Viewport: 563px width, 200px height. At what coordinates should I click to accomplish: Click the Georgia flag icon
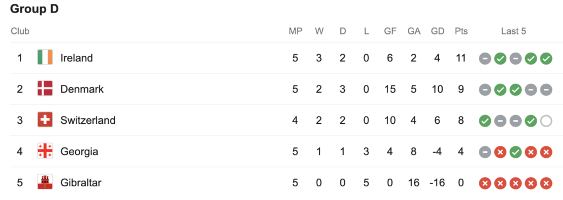click(x=45, y=151)
